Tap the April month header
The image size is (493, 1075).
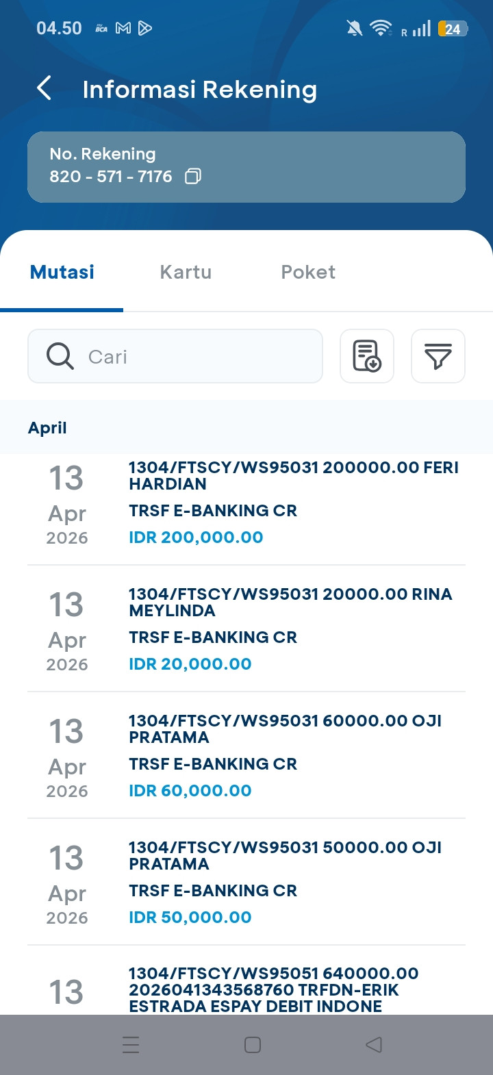(48, 428)
